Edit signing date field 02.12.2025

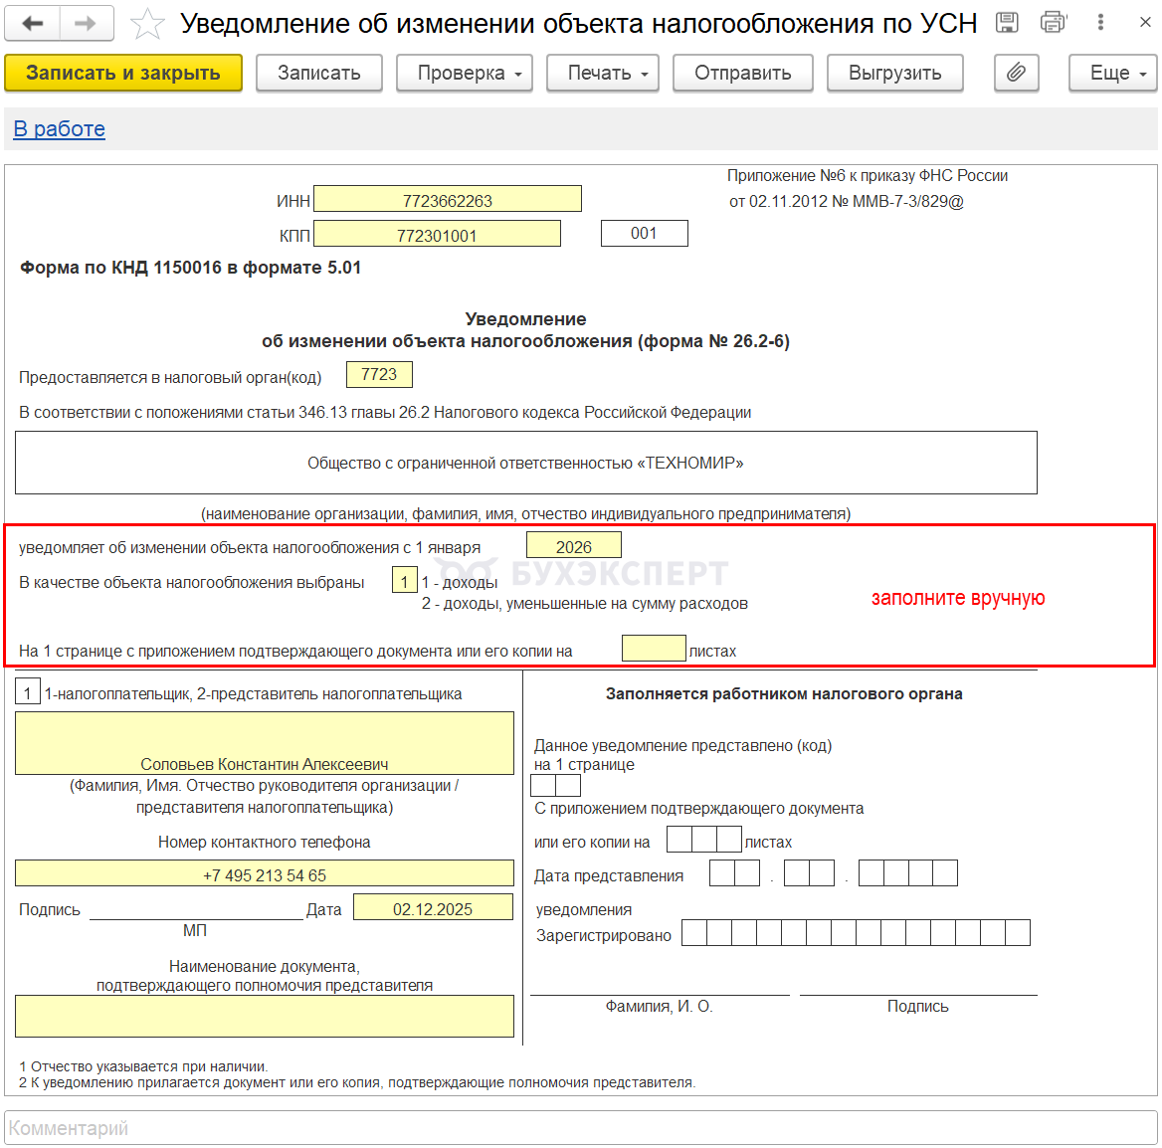[x=433, y=907]
